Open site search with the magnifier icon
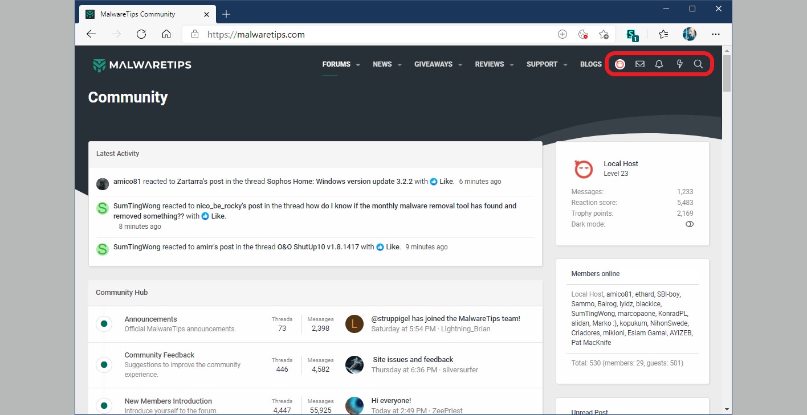Screen dimensions: 807x415 [x=698, y=64]
